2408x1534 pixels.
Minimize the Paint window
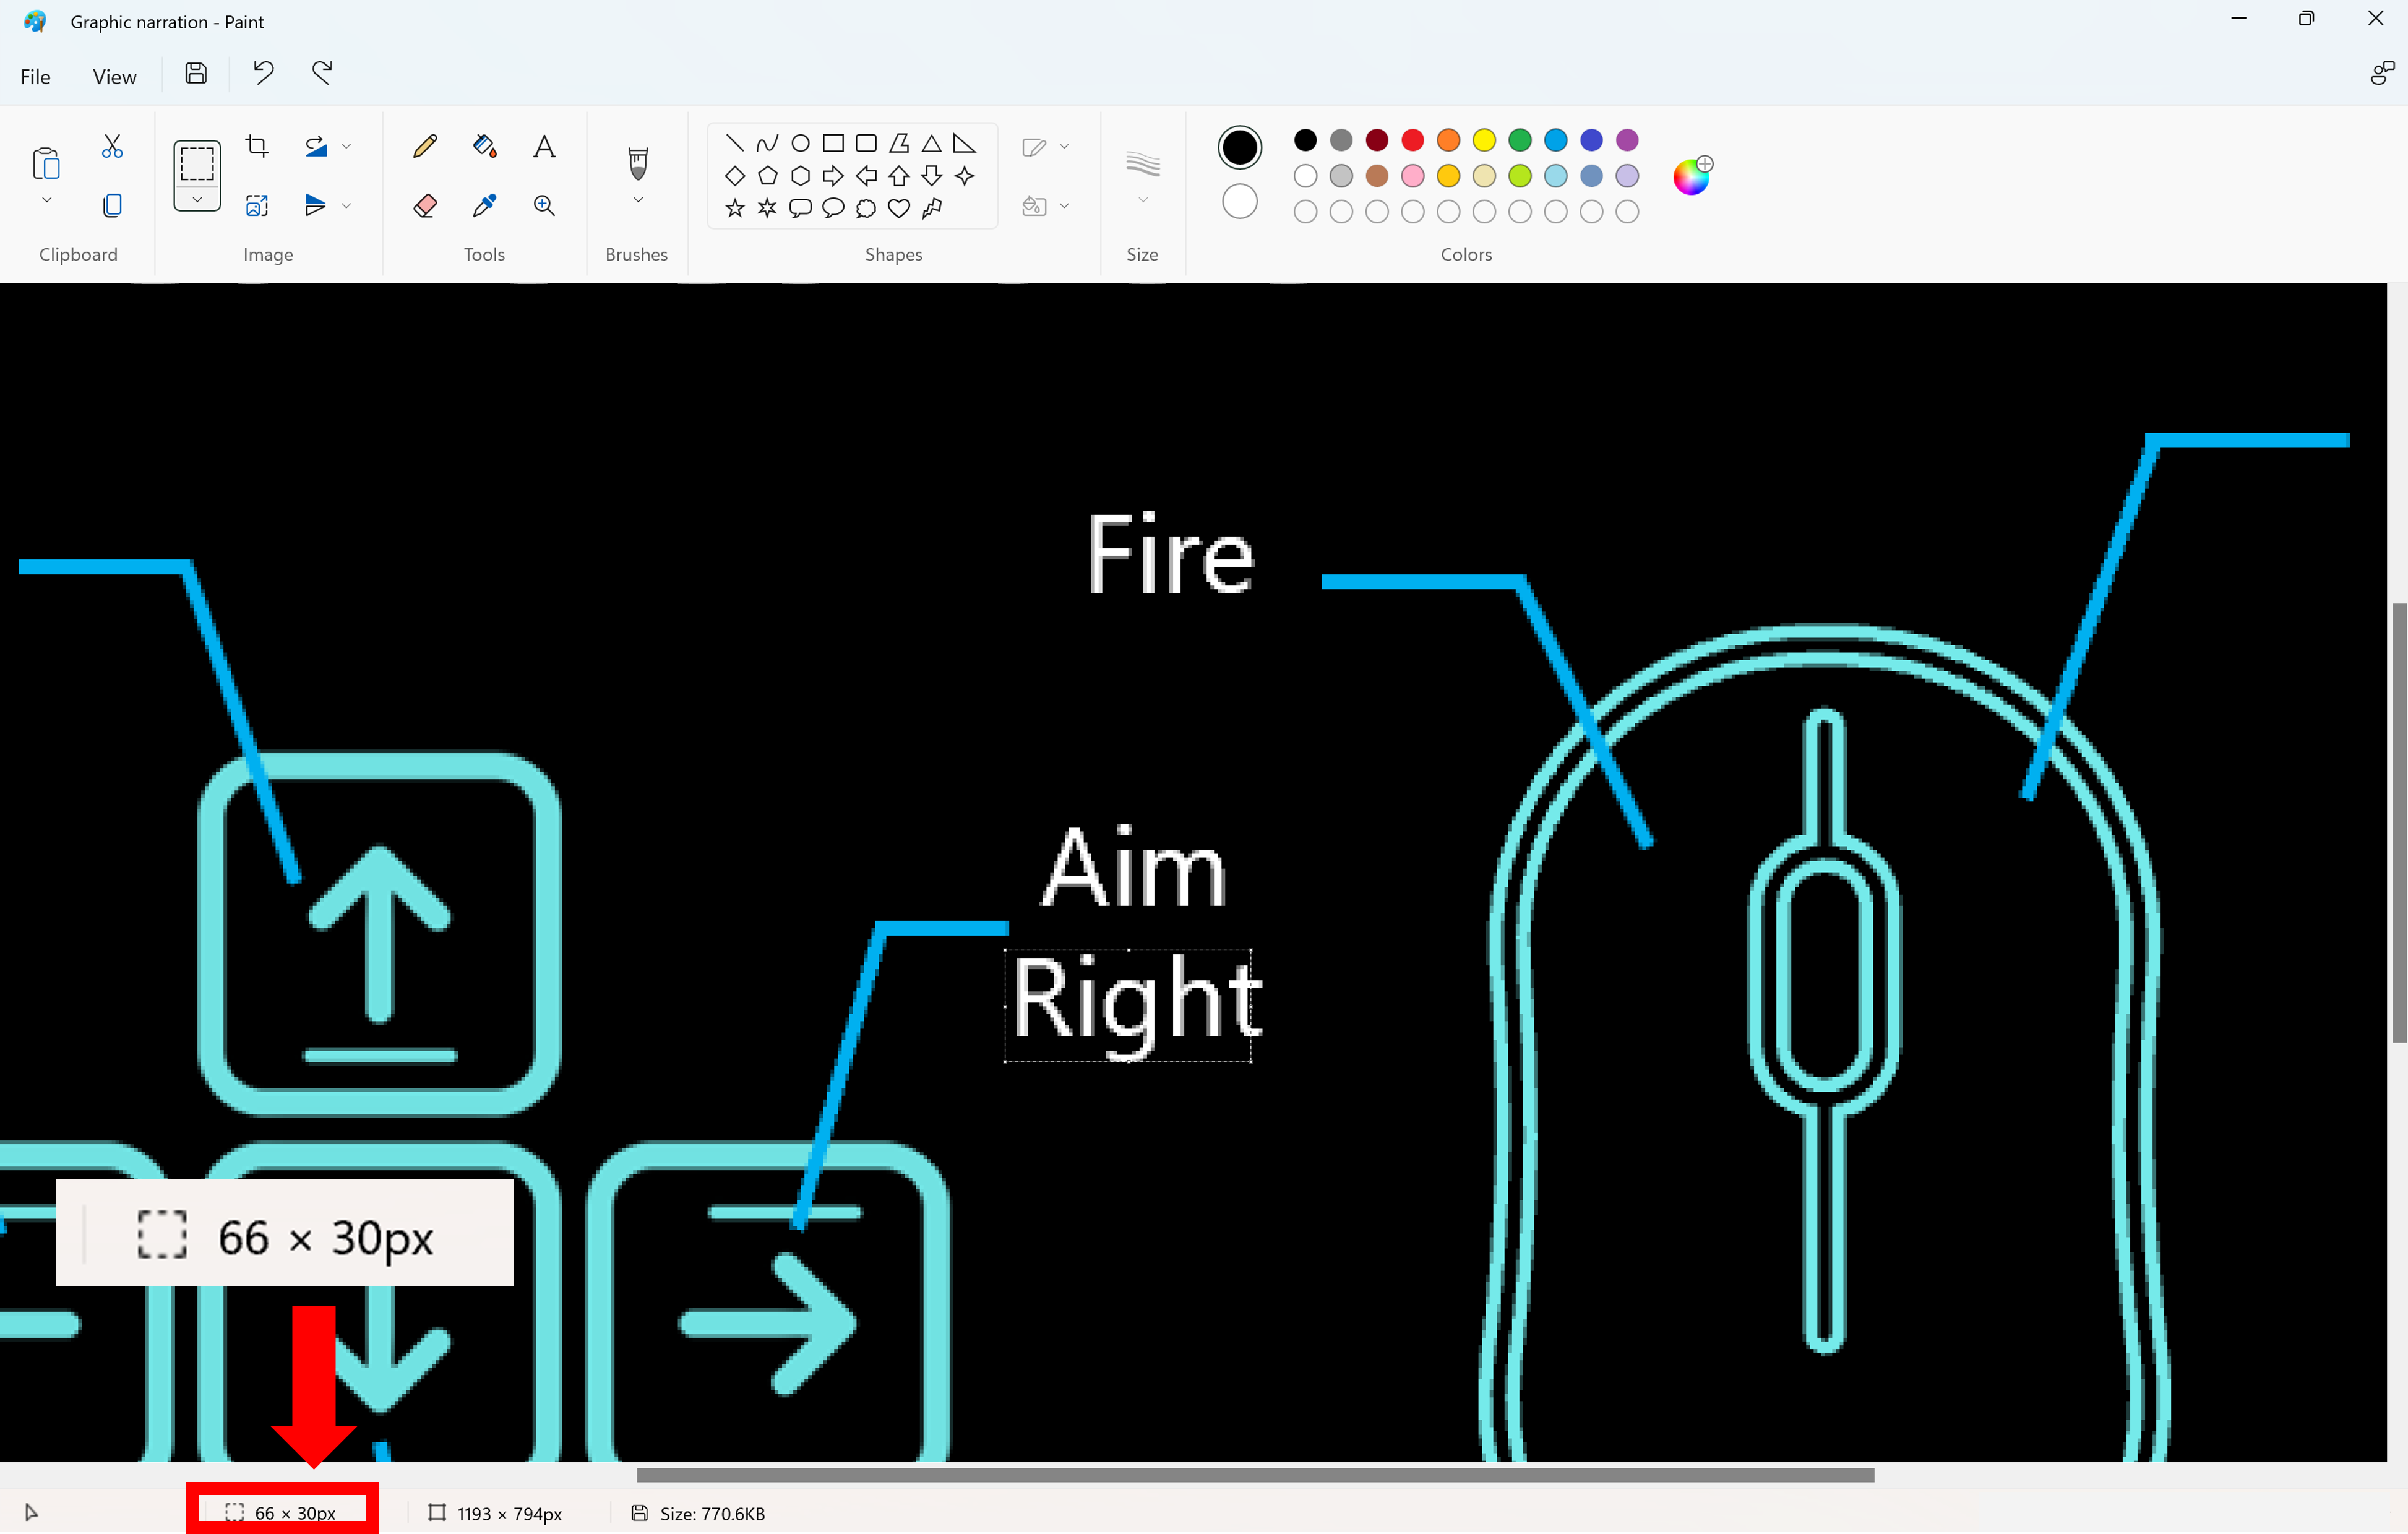coord(2239,19)
